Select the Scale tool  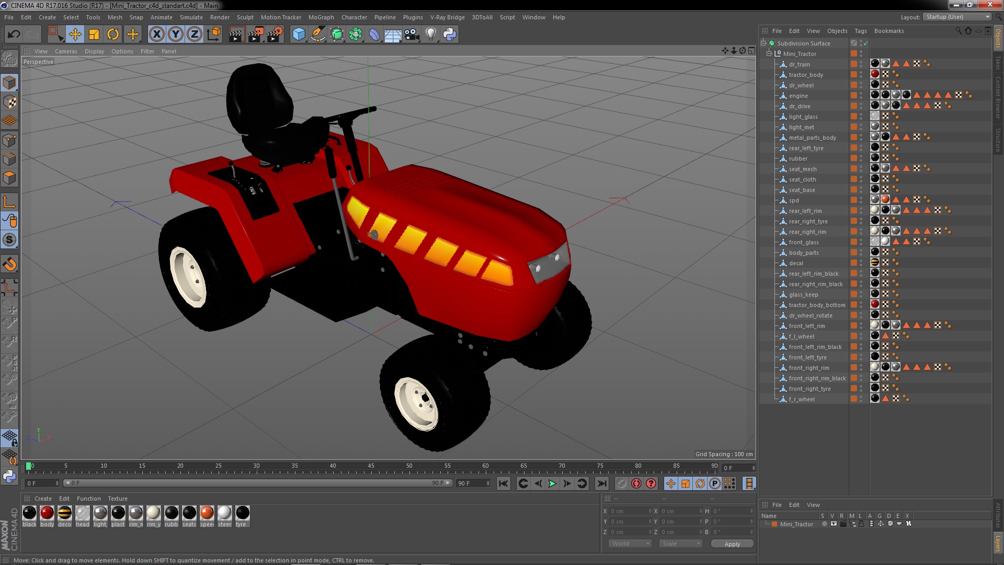pyautogui.click(x=94, y=35)
